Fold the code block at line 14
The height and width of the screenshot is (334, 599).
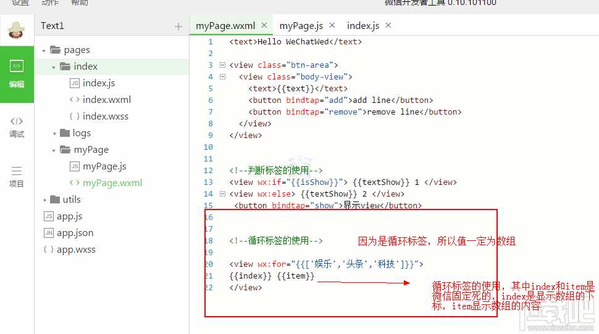pyautogui.click(x=222, y=193)
